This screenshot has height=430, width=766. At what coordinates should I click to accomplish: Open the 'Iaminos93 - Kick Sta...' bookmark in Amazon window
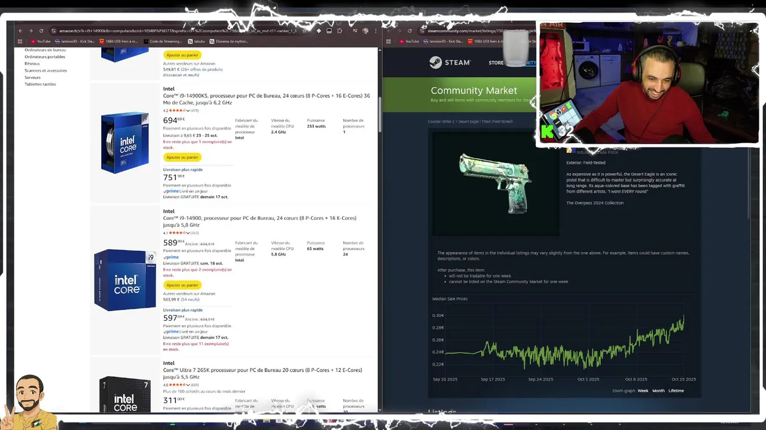[x=75, y=41]
